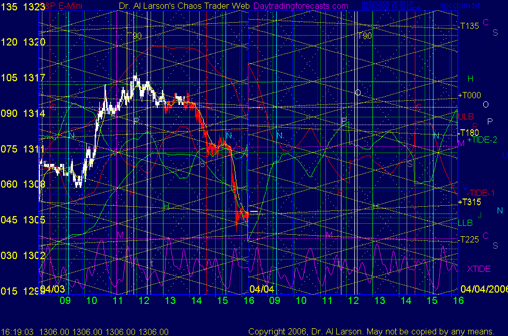
Task: Select the "+T315" line label
Action: (x=469, y=202)
